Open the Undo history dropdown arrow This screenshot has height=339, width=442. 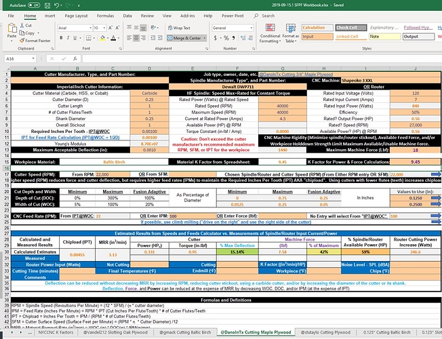coord(62,5)
